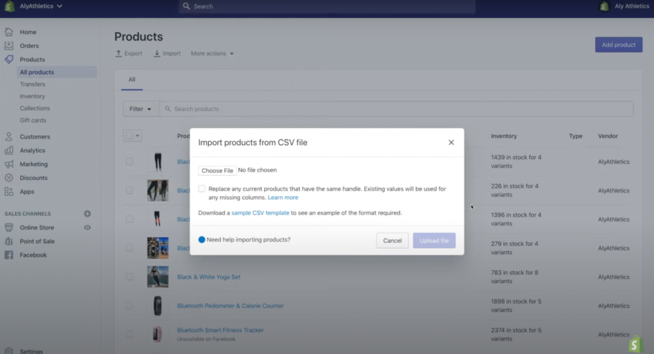Open Gift cards submenu item
The width and height of the screenshot is (654, 354).
click(x=33, y=121)
